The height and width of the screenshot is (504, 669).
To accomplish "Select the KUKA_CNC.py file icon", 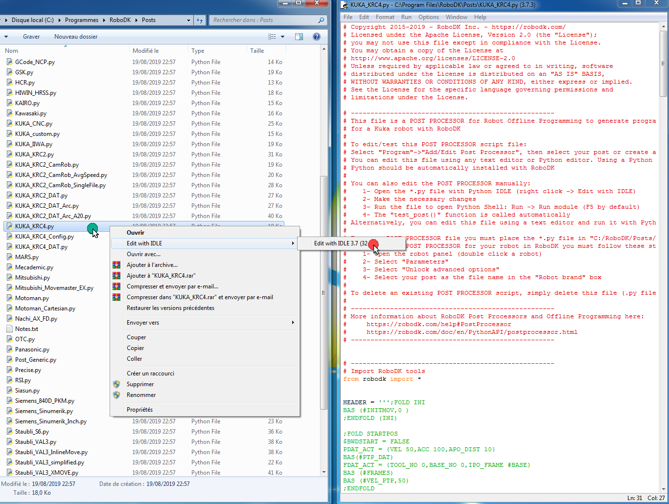I will pos(9,124).
